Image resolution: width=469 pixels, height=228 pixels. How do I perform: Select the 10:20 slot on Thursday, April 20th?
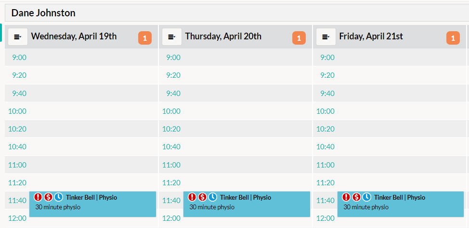(235, 129)
